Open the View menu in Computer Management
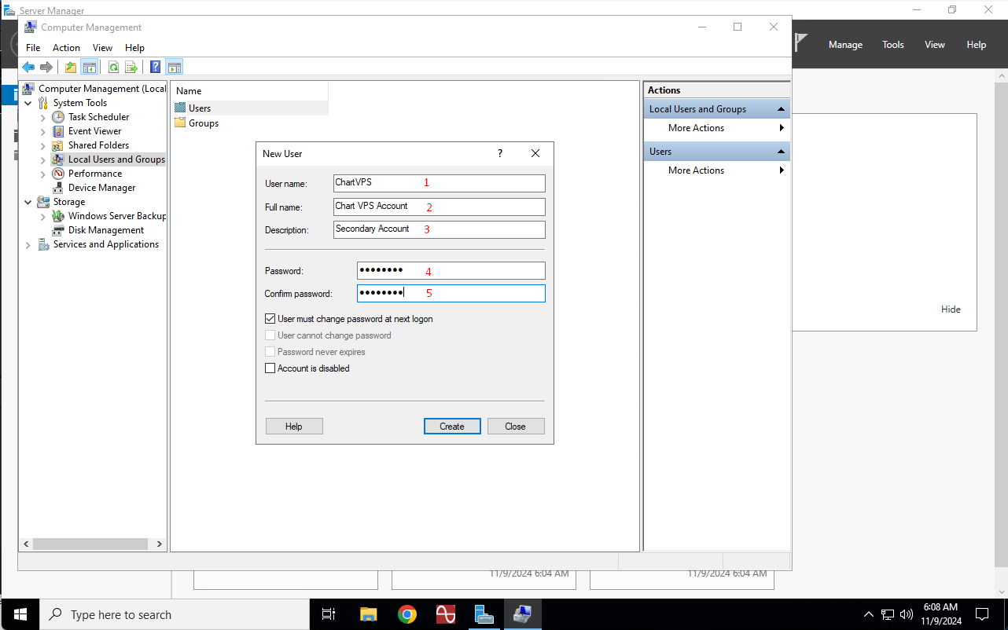Screen dimensions: 1008x630 click(x=102, y=48)
